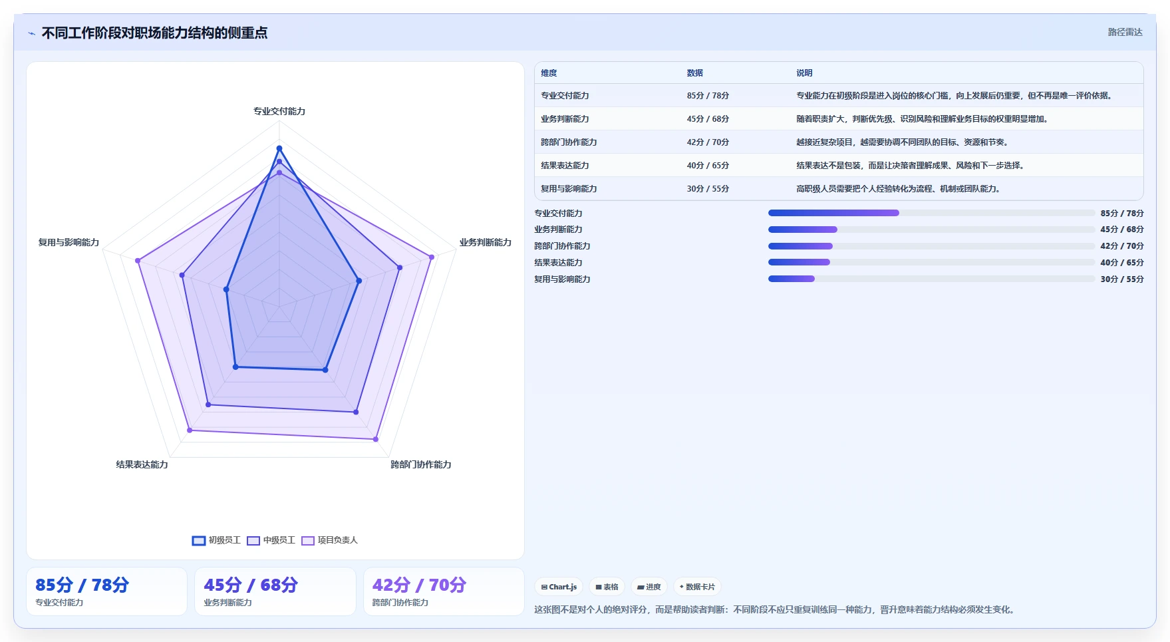Toggle the 初级员工 legend series

tap(216, 540)
